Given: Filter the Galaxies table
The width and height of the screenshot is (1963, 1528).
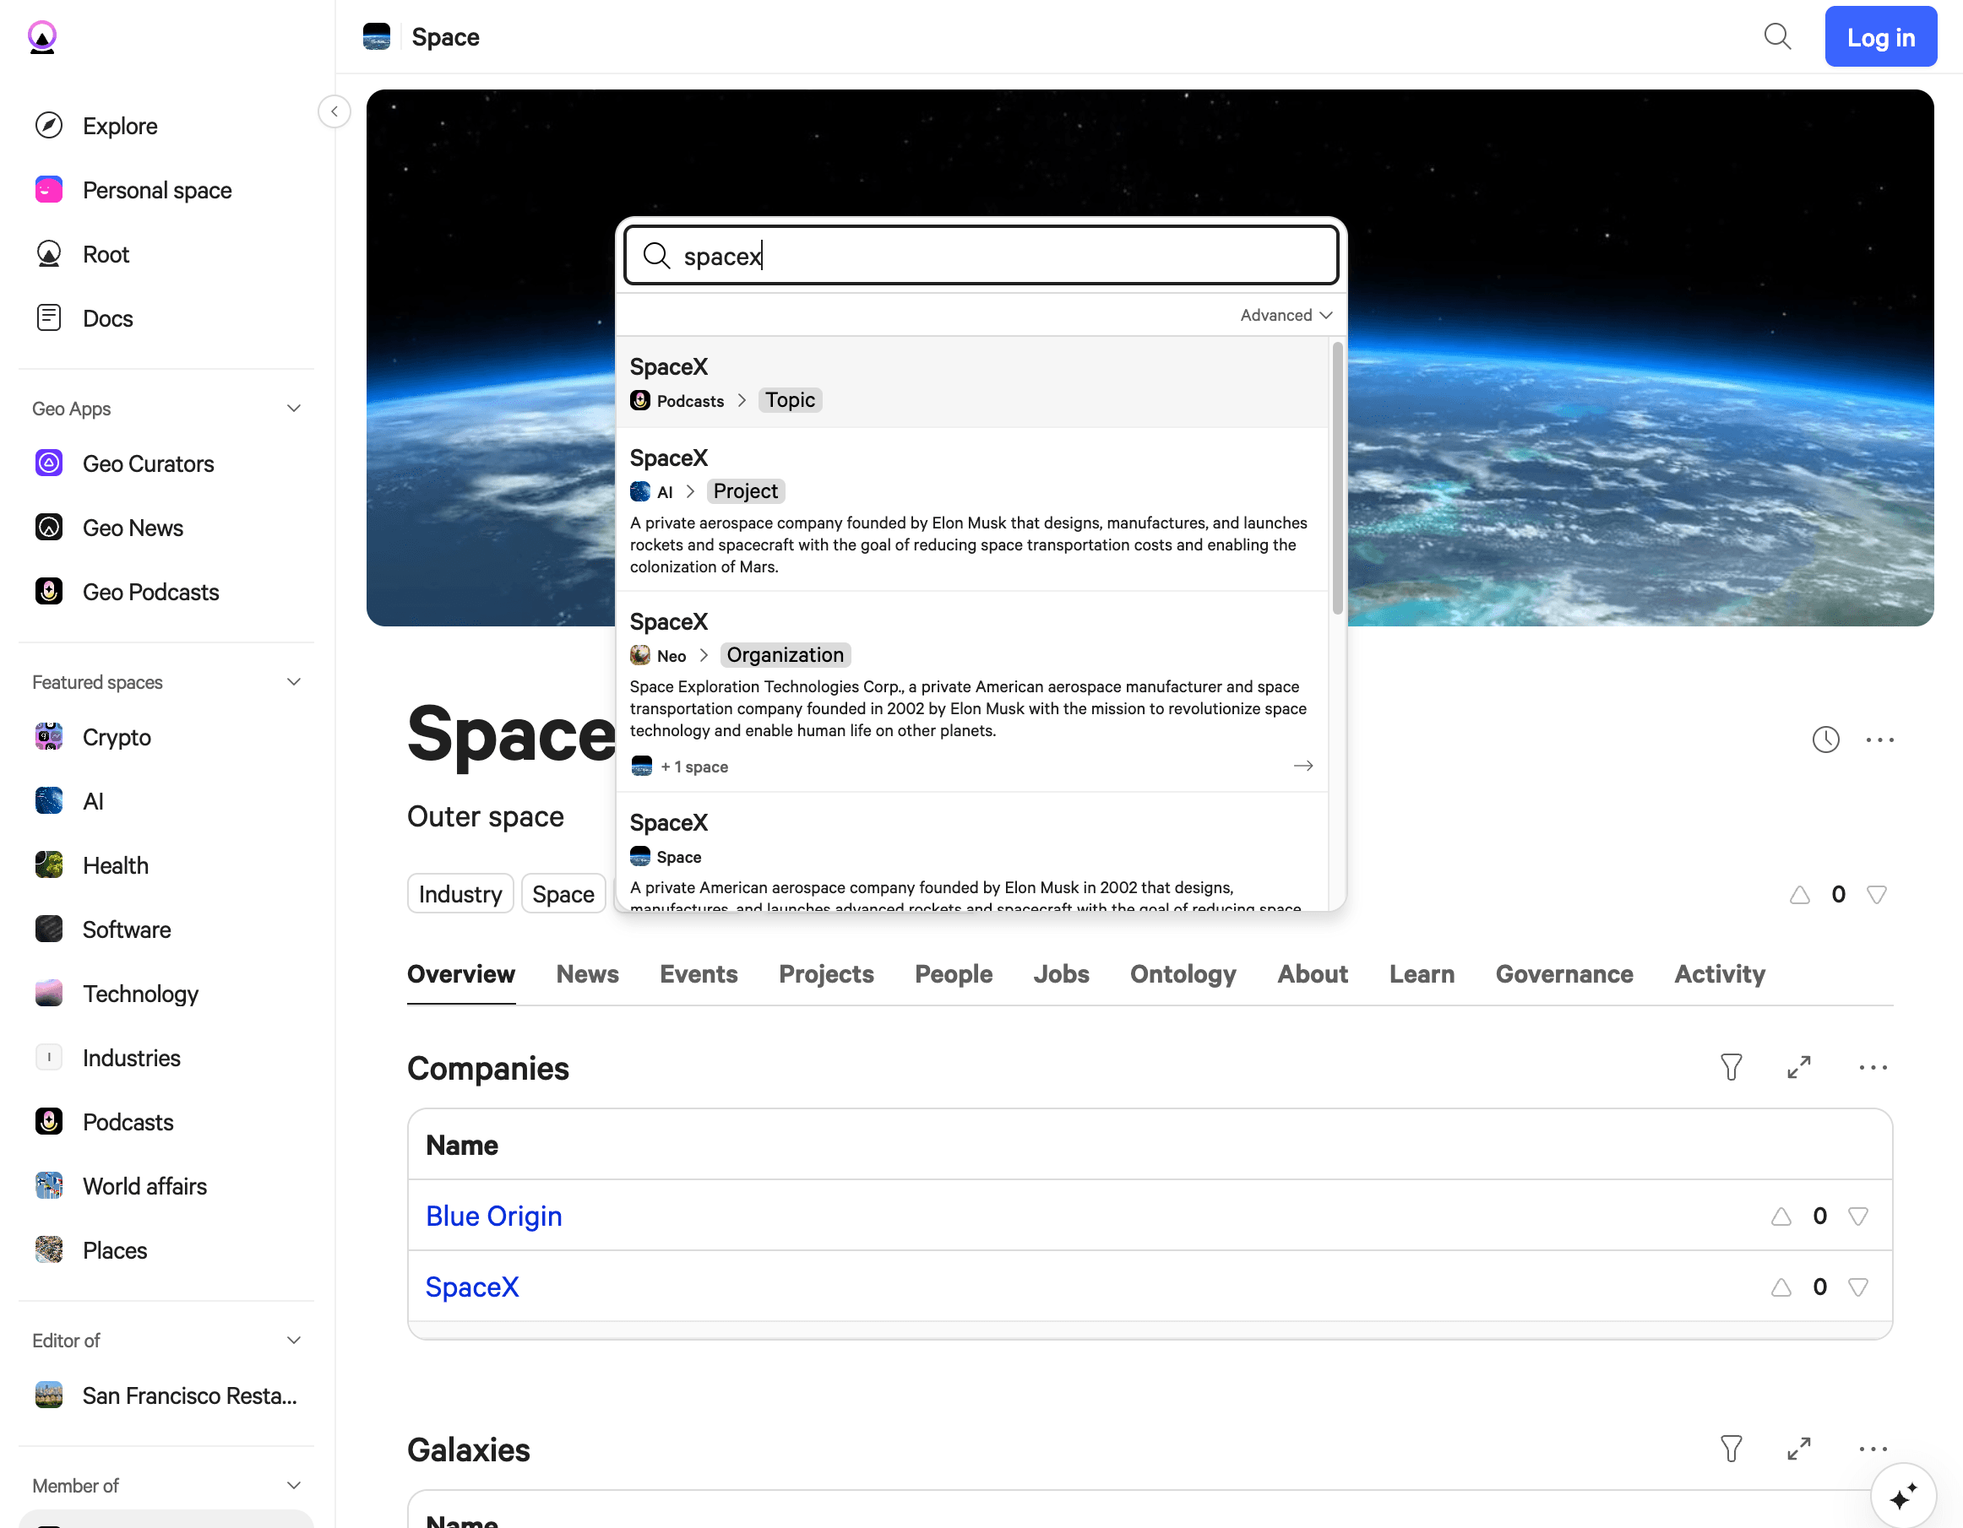Looking at the screenshot, I should pos(1731,1449).
